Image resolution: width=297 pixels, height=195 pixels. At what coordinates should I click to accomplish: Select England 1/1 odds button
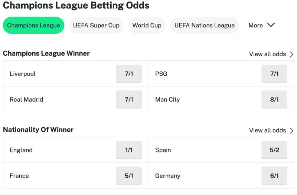pos(129,150)
